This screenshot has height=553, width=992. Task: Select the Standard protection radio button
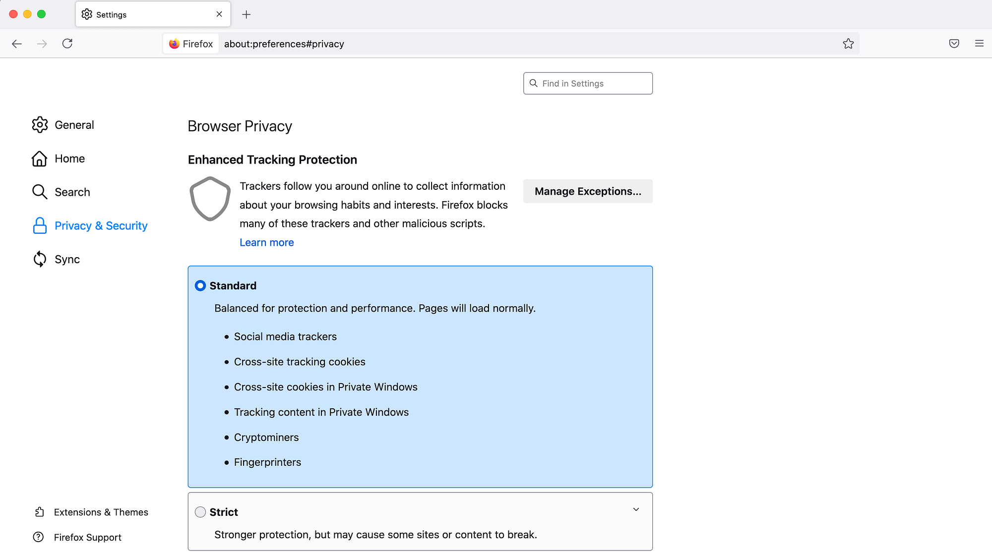click(x=200, y=285)
